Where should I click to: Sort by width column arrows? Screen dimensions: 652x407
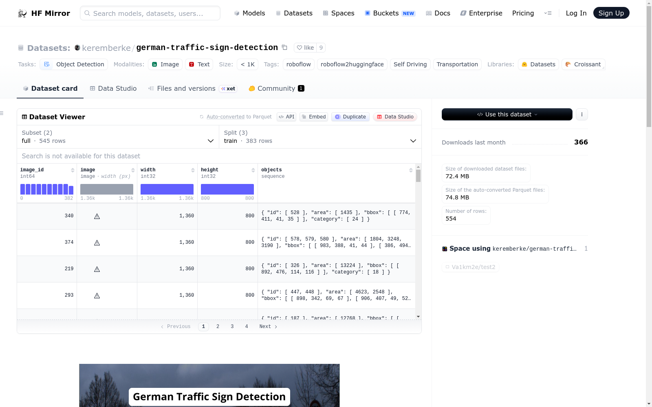tap(193, 170)
